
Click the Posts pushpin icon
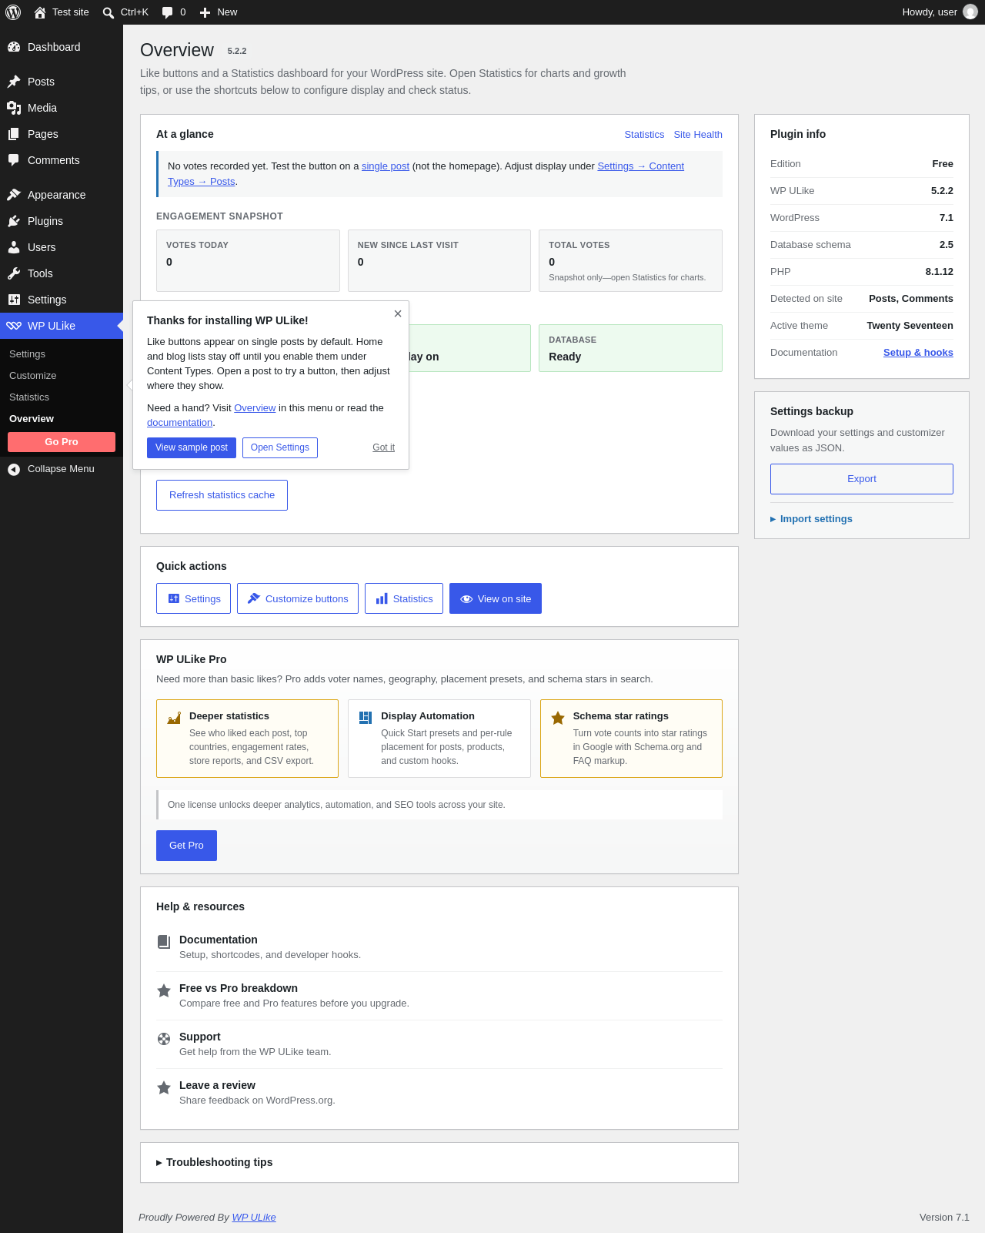[x=14, y=82]
